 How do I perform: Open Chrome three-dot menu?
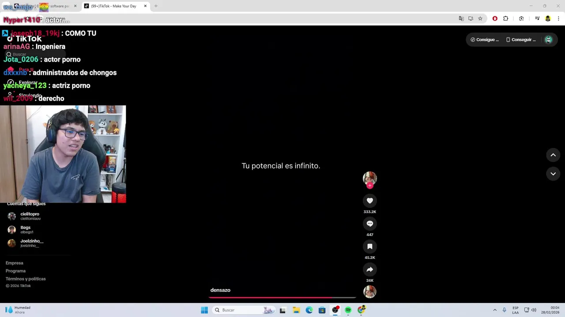[x=559, y=18]
